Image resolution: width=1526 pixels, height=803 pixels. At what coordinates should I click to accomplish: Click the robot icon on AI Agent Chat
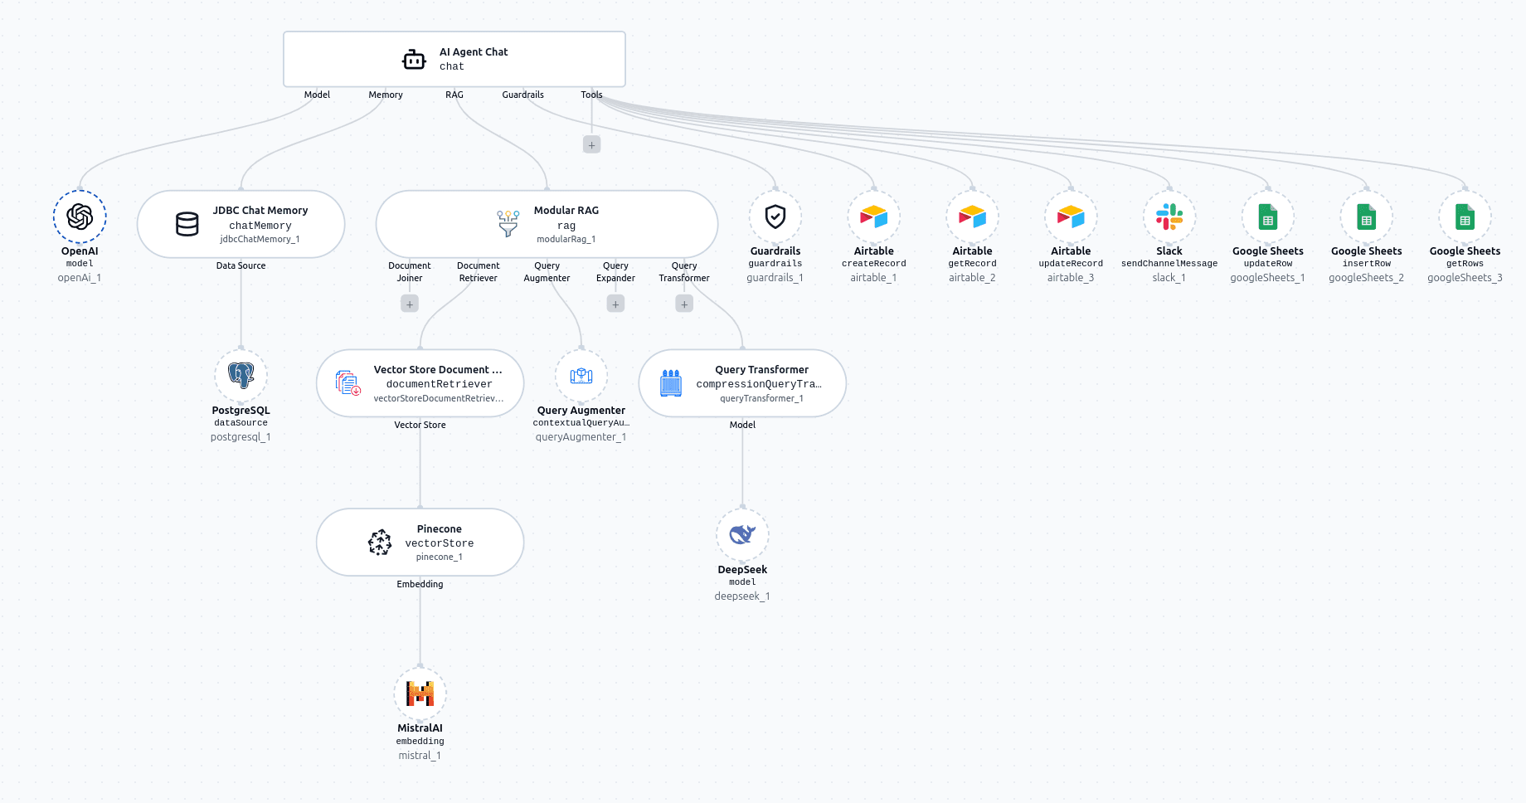413,59
